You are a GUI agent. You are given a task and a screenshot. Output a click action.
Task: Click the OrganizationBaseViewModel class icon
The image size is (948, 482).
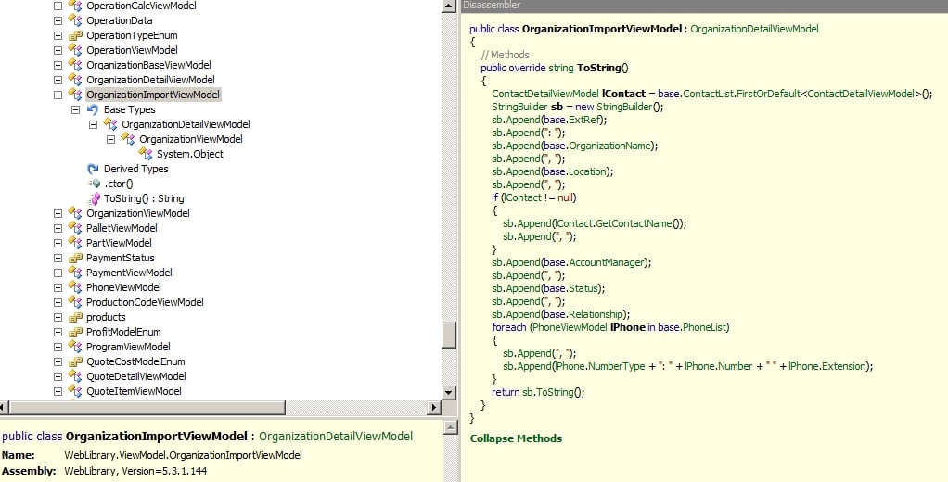[x=75, y=65]
